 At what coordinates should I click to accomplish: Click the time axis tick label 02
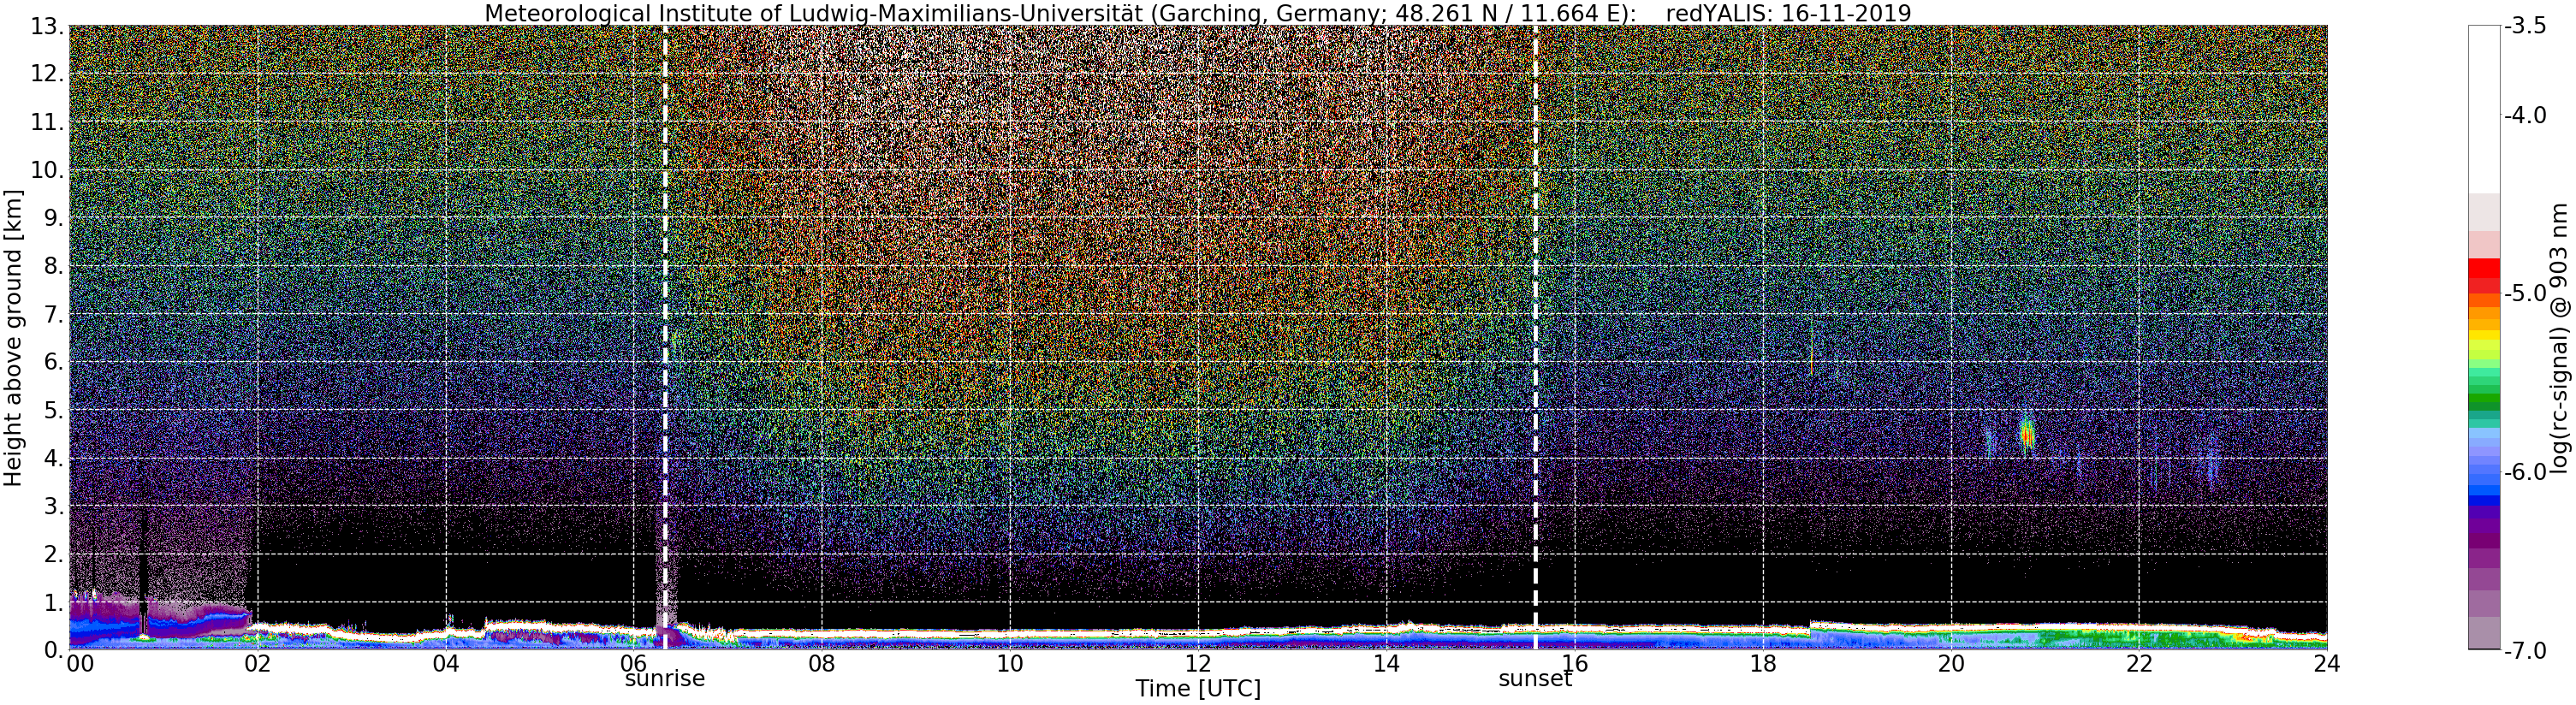click(258, 664)
